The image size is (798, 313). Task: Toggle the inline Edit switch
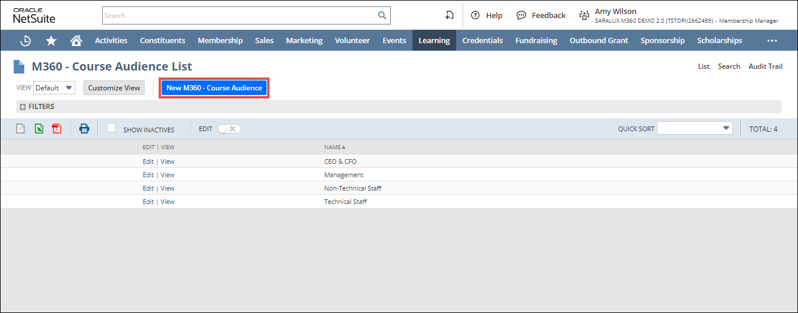coord(229,129)
